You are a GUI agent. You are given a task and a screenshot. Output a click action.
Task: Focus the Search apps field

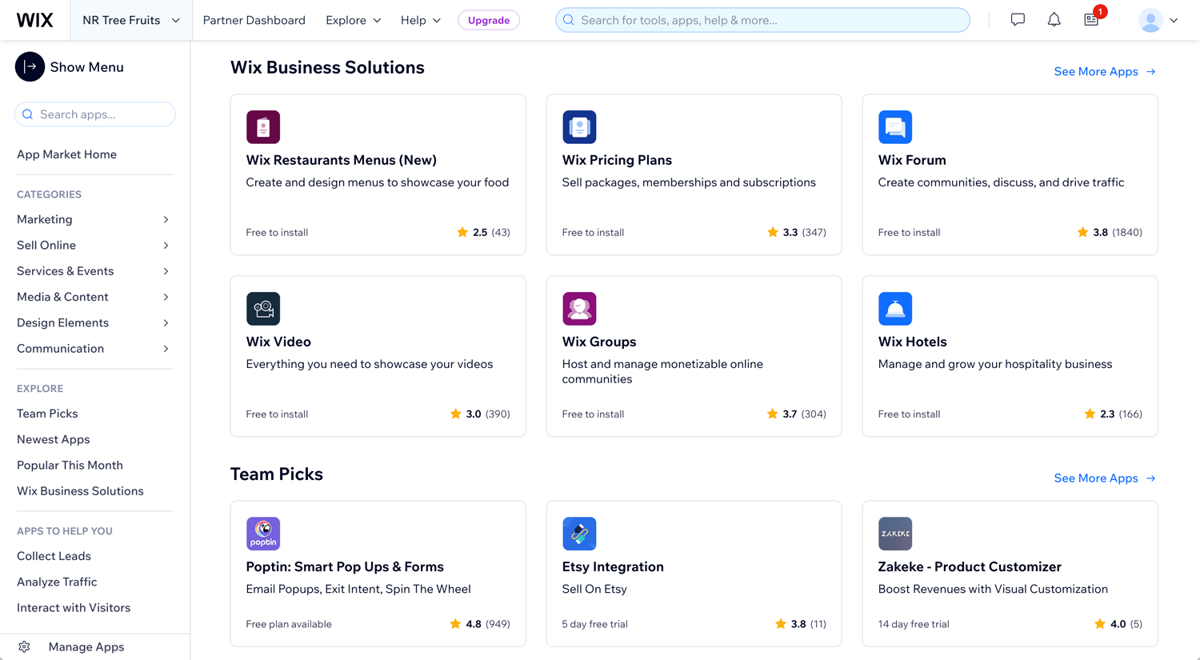94,114
